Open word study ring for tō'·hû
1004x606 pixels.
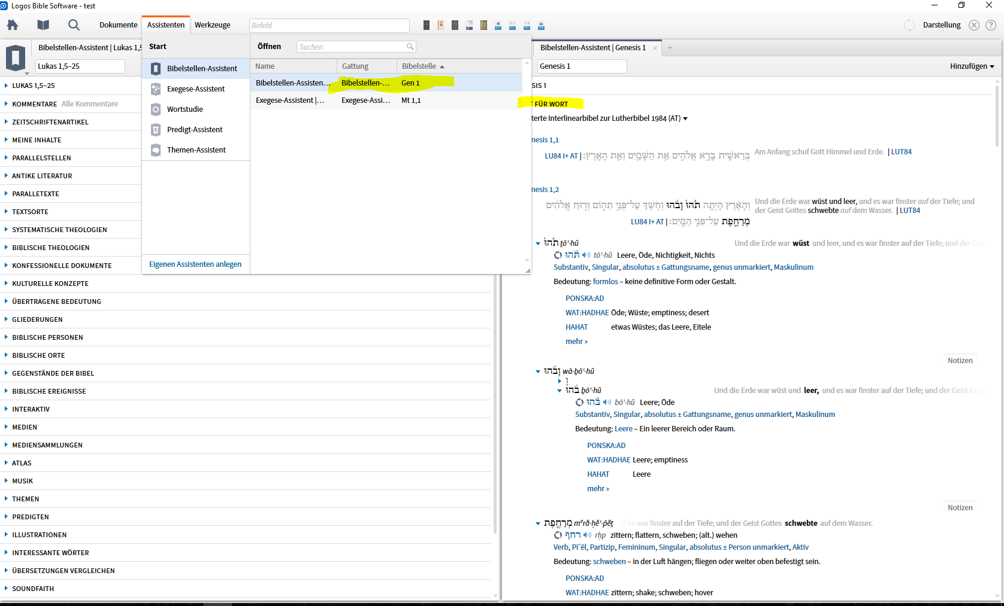click(x=558, y=255)
